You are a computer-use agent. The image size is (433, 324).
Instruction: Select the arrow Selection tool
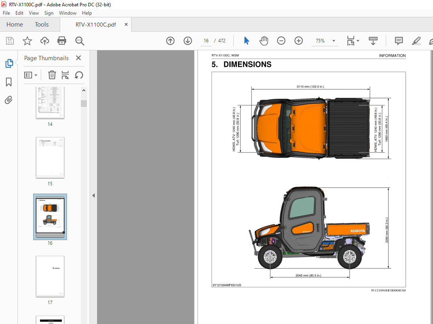246,41
